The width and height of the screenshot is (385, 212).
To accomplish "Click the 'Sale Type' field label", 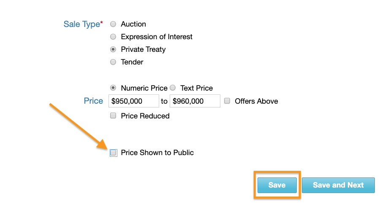I will click(82, 24).
